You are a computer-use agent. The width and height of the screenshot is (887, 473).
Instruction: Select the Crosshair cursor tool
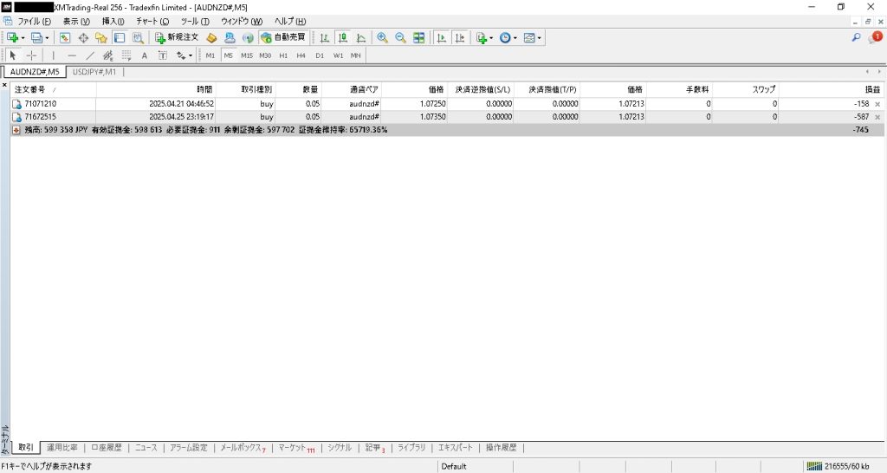[x=31, y=55]
